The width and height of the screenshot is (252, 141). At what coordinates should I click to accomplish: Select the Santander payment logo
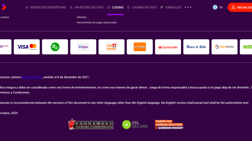pyautogui.click(x=168, y=47)
